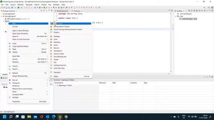
Task: Expand the Profile As submenu
Action: pos(28,86)
